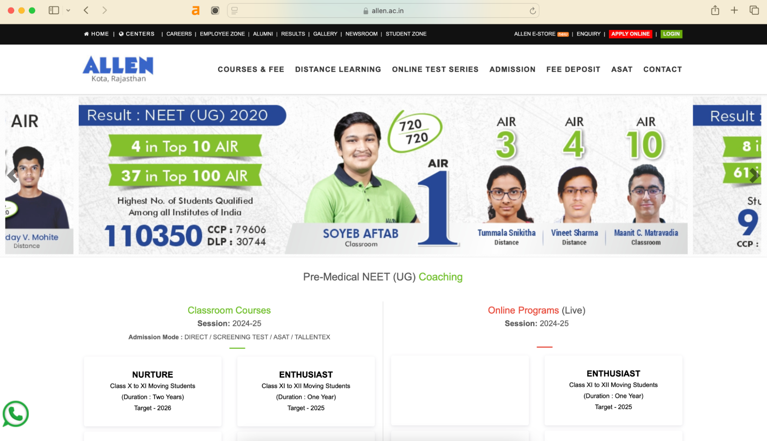
Task: Open Distance Learning menu
Action: (x=338, y=69)
